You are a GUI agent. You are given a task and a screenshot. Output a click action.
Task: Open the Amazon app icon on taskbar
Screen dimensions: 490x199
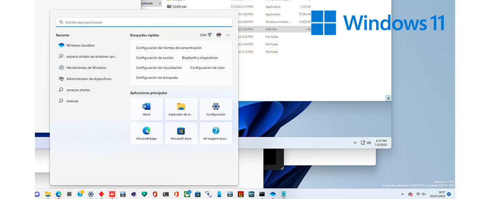[251, 194]
